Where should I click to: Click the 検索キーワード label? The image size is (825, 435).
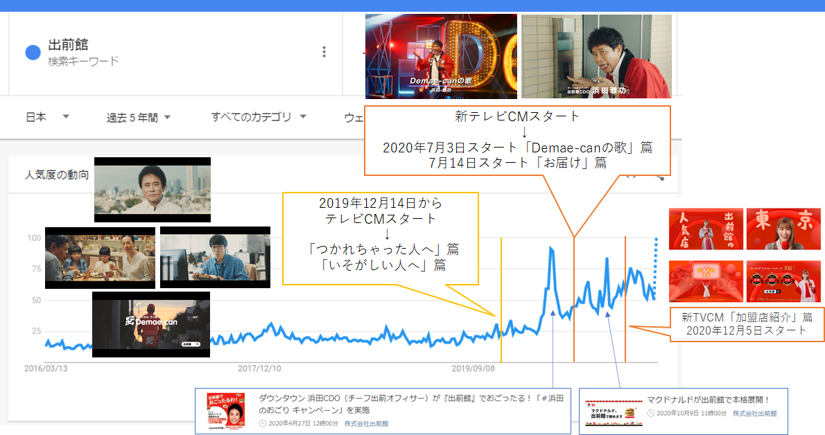(83, 62)
